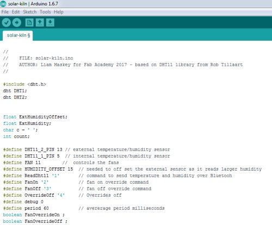Click the 'fan on override command' comment
The image size is (272, 225).
click(x=118, y=182)
